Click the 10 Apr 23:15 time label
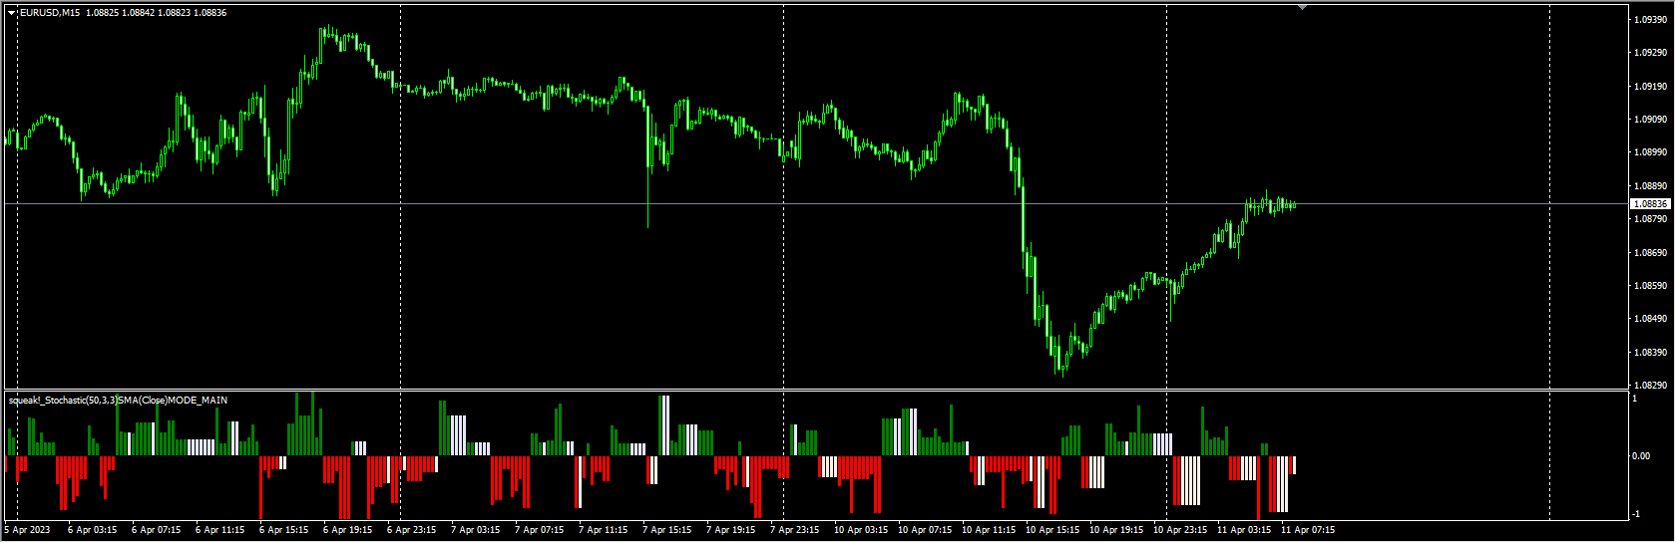Viewport: 1676px width, 543px height. pos(1180,530)
